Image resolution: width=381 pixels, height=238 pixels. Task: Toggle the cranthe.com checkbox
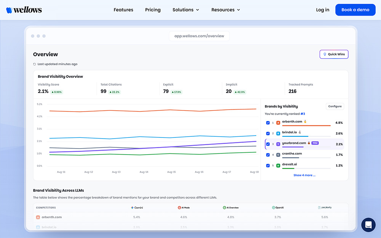(x=268, y=155)
